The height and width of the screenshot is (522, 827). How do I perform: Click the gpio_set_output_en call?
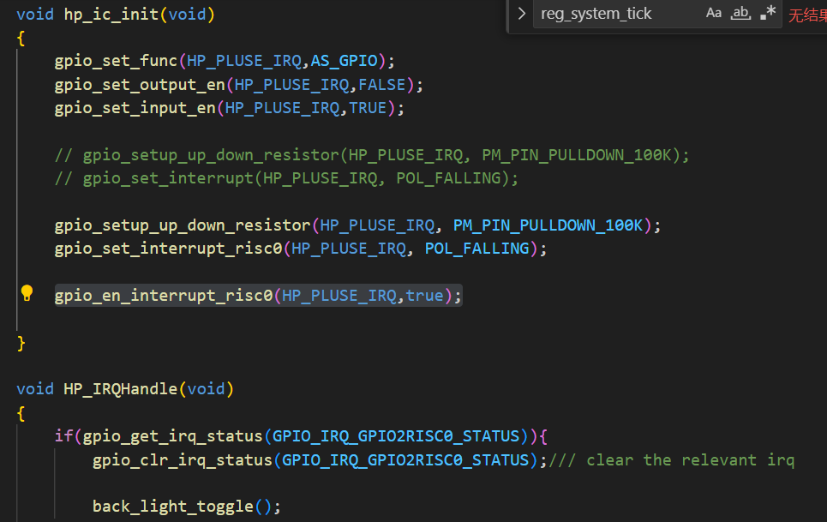(x=140, y=85)
